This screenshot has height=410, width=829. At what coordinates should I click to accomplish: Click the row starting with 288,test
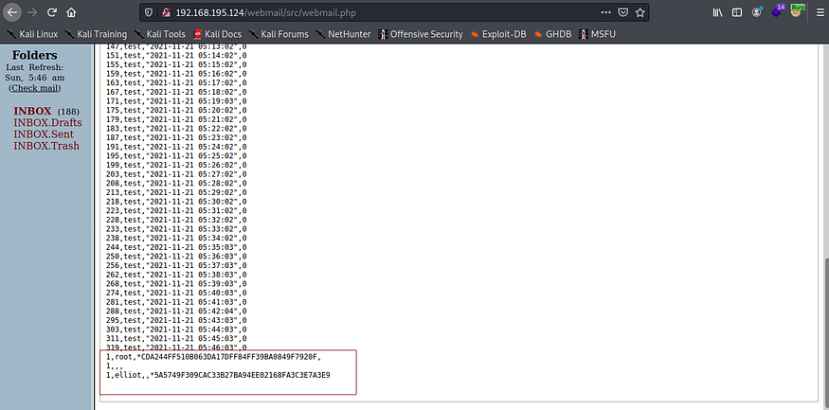tap(176, 311)
